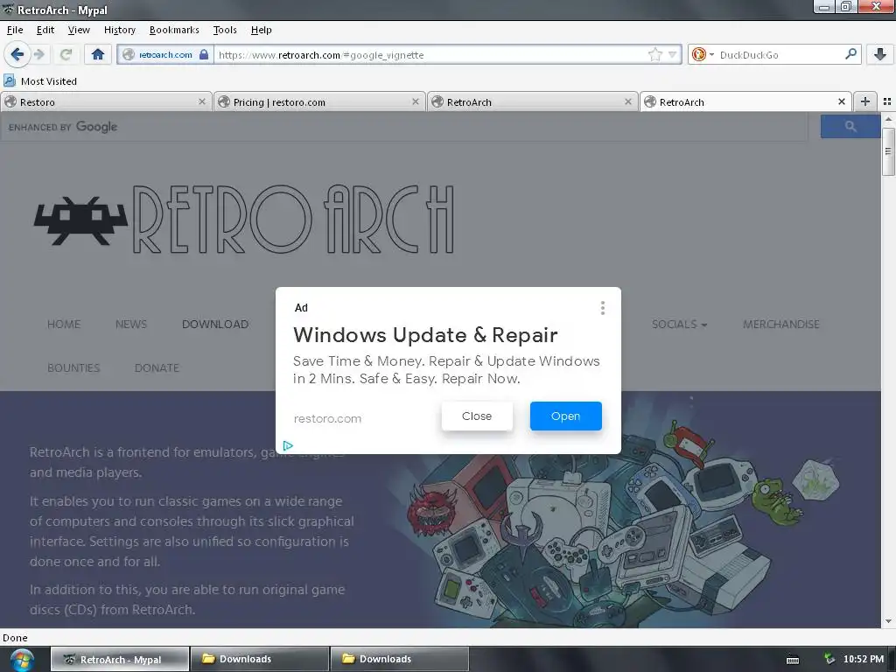Open the downloads arrow button

click(880, 54)
